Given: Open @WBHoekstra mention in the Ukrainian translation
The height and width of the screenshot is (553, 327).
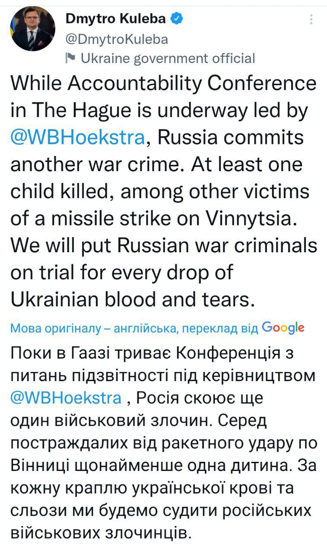Looking at the screenshot, I should 66,397.
